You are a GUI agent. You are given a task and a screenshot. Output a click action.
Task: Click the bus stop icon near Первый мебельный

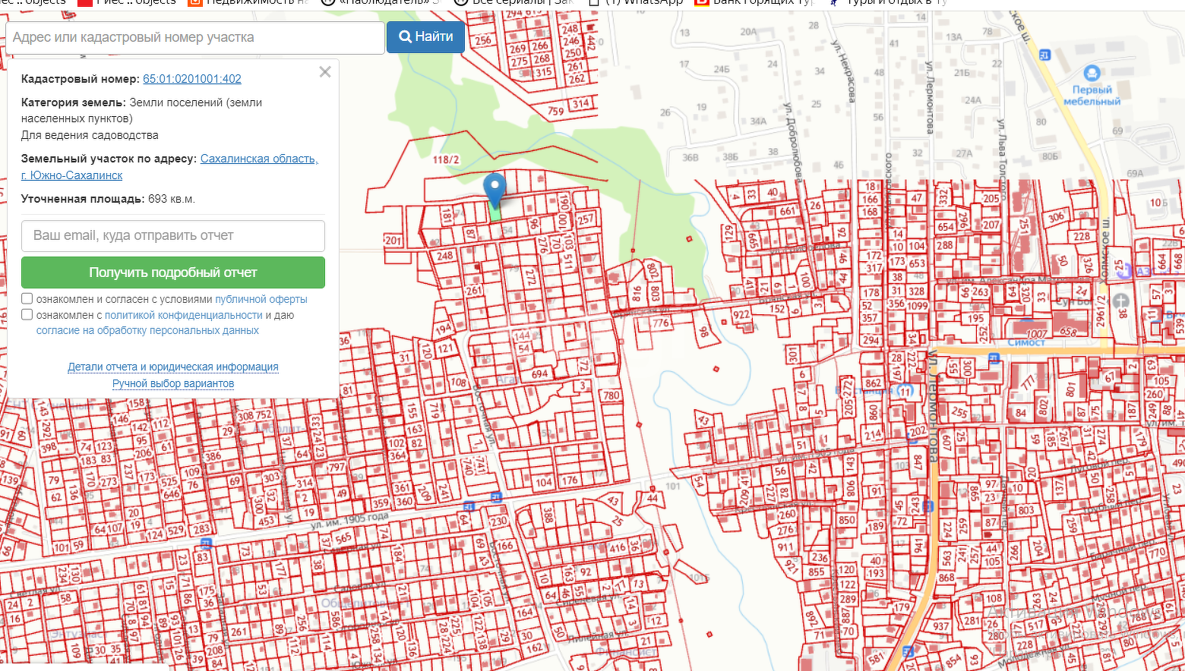click(1044, 55)
